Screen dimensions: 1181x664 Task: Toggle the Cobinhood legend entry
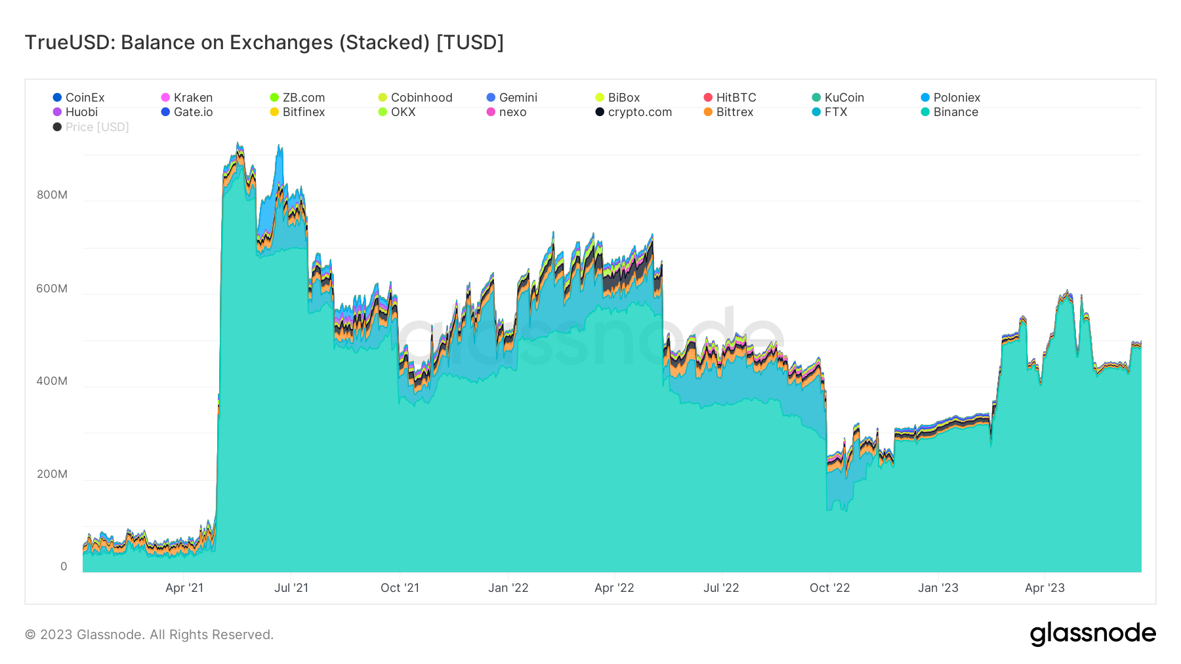(415, 98)
